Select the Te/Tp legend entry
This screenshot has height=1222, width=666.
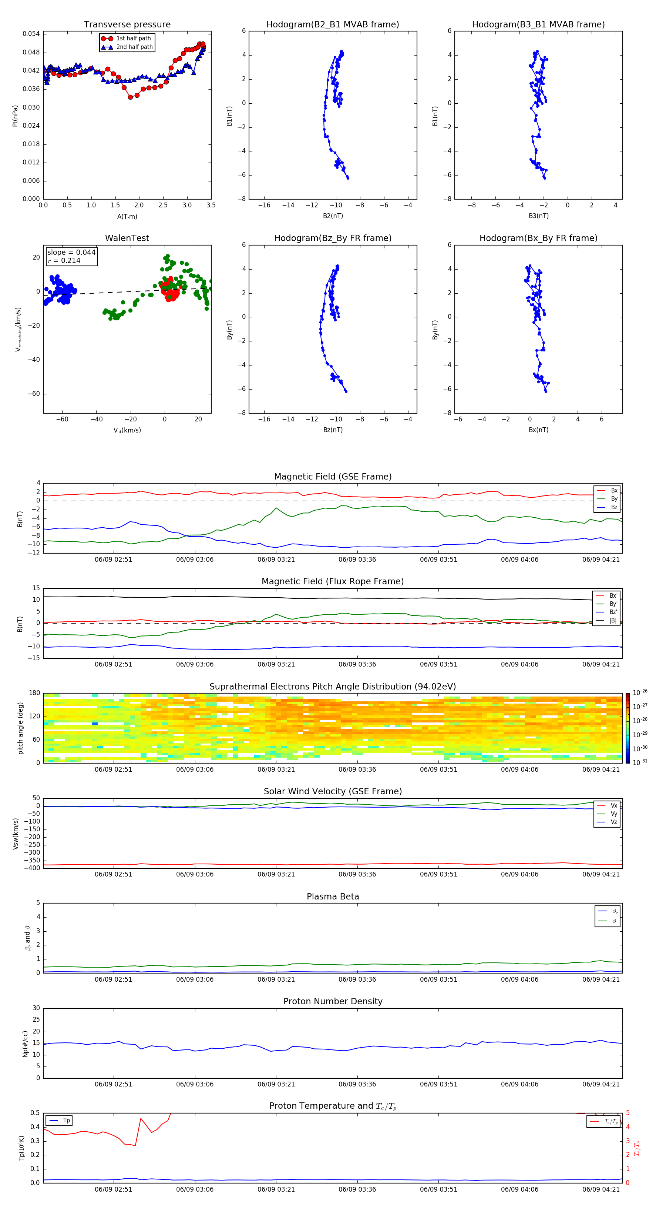tap(604, 1121)
